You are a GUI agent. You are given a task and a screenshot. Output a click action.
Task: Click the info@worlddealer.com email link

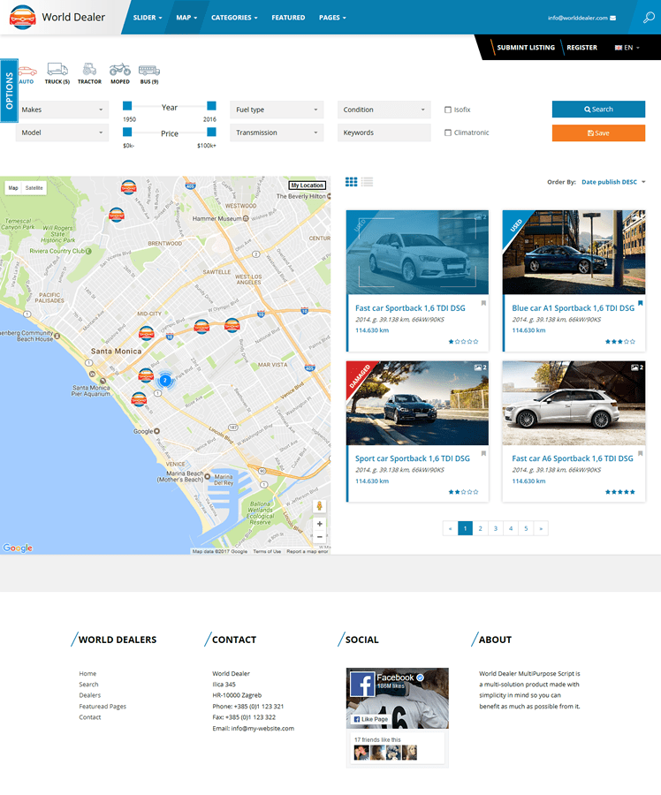click(x=577, y=18)
